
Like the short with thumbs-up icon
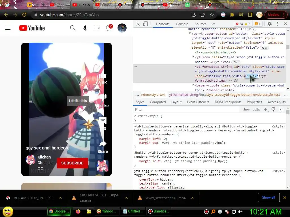[x=103, y=76]
